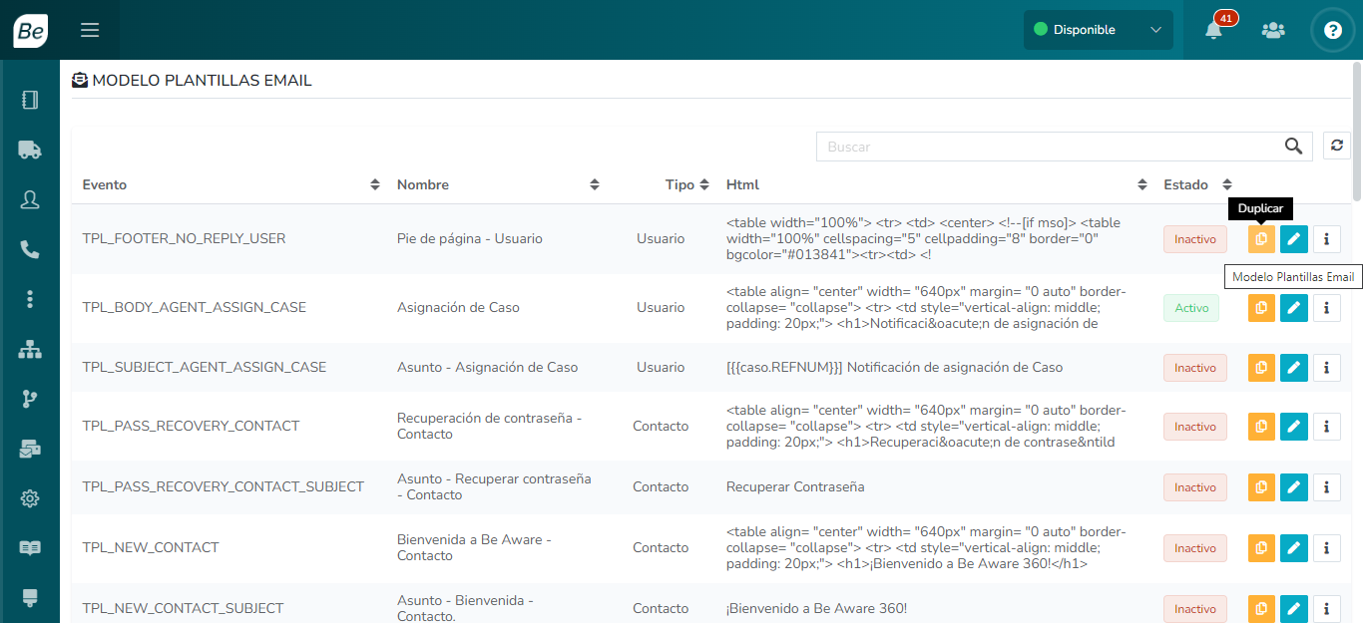Duplicate the TPL_FOOTER_NO_REPLY_USER template
Screen dimensions: 1363x623
[1261, 239]
